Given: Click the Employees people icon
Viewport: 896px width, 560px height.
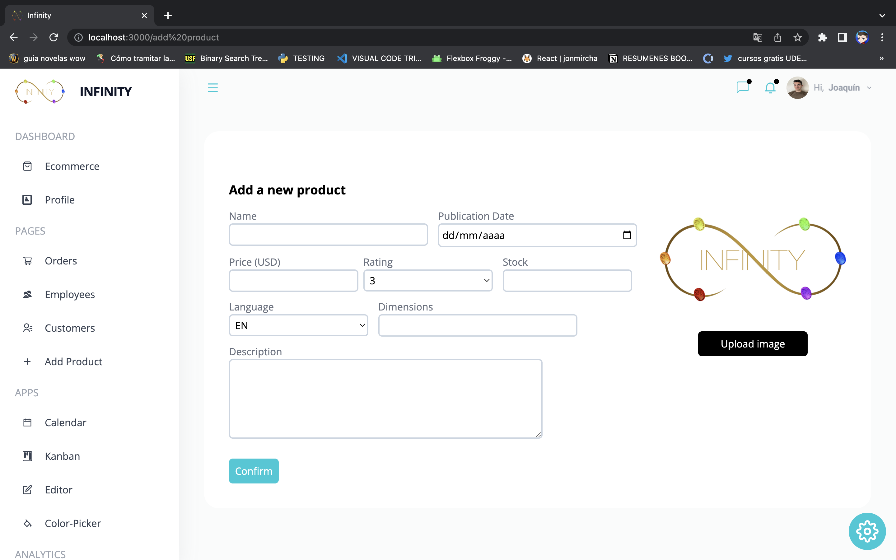Looking at the screenshot, I should point(27,294).
